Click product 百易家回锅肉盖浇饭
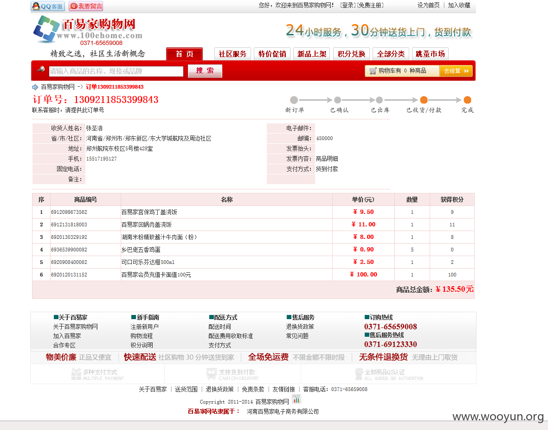Screen dimensions: 548x430 click(147, 225)
